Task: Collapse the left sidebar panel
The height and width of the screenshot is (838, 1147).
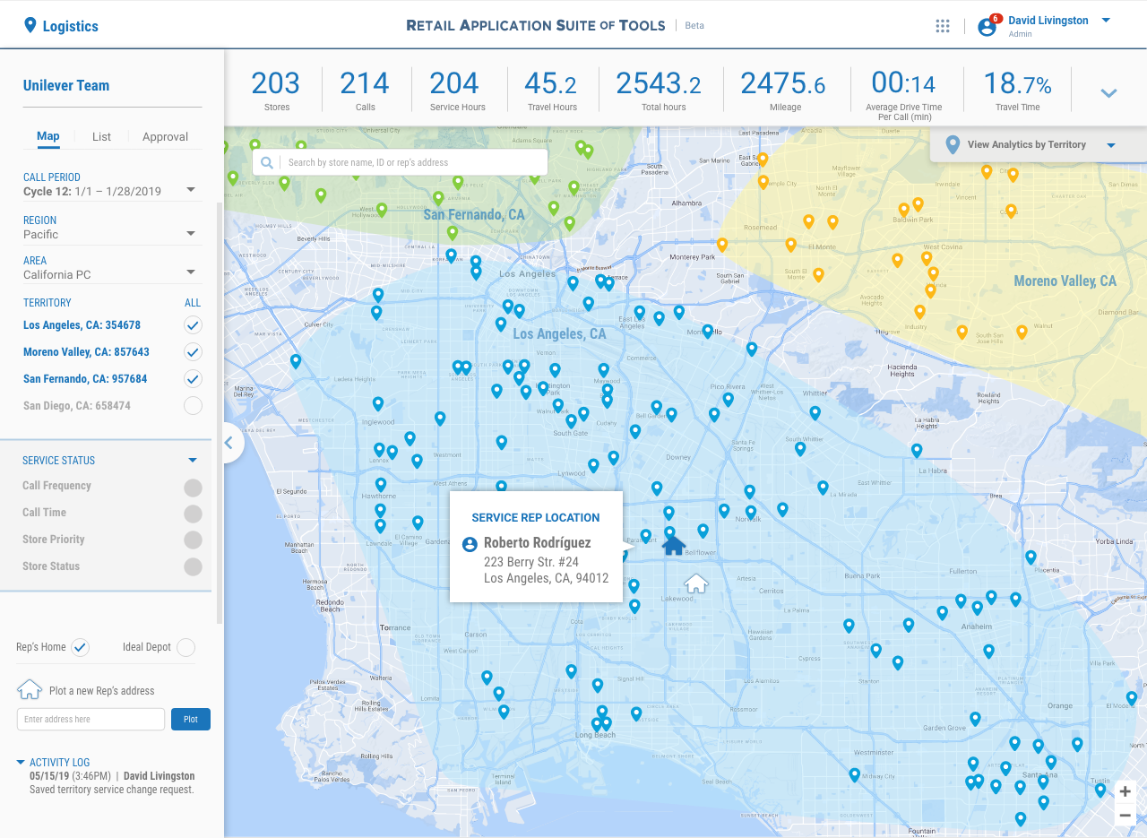Action: [x=229, y=443]
